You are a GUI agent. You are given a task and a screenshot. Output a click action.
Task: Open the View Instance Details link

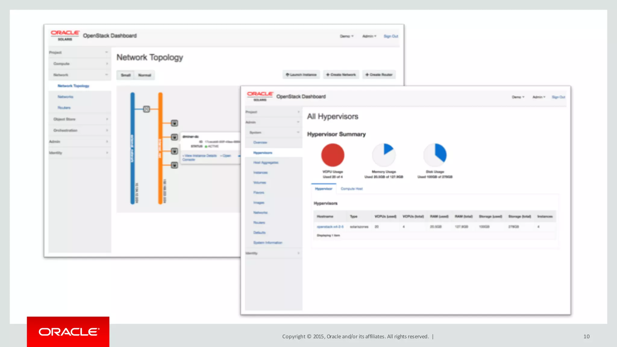point(200,156)
